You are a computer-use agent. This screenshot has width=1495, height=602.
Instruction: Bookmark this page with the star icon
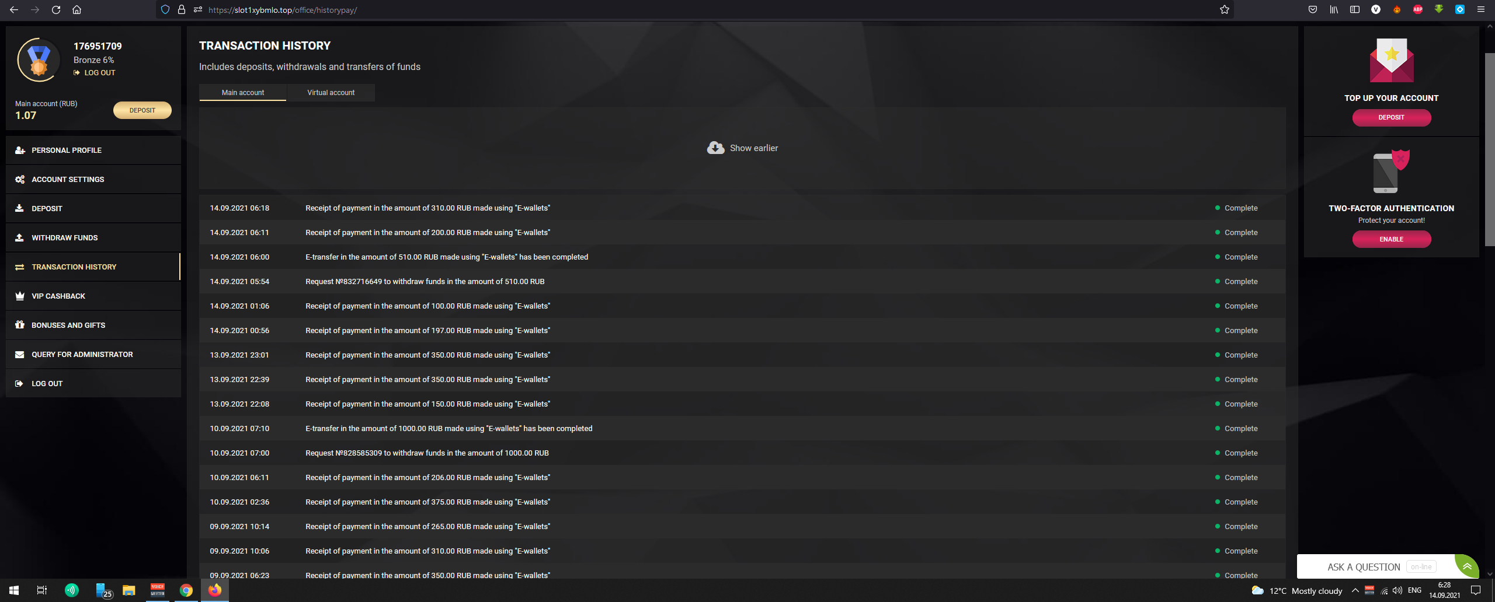[x=1225, y=10]
